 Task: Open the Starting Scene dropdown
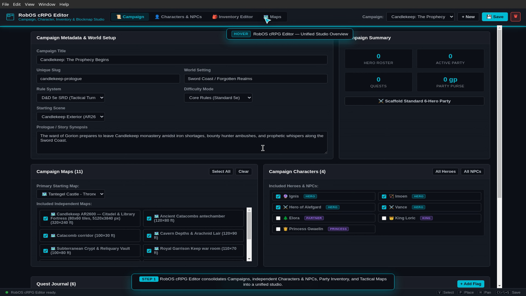[x=70, y=117]
